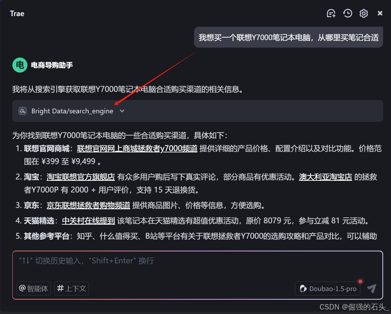Open Trae settings gear icon

click(364, 13)
